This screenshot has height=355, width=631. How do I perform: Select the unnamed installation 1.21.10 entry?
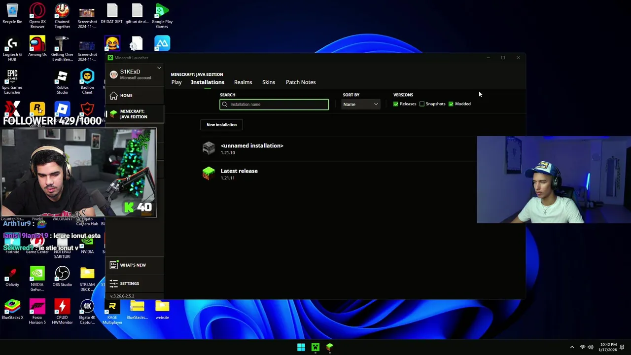pyautogui.click(x=338, y=148)
